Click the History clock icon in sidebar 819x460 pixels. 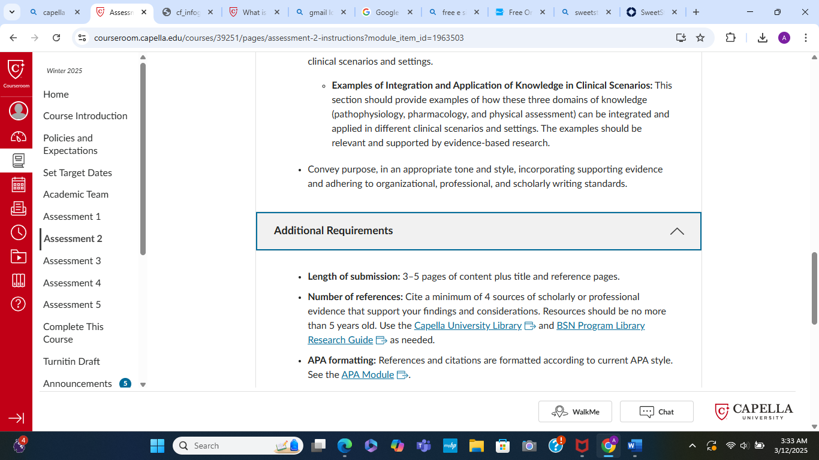19,232
